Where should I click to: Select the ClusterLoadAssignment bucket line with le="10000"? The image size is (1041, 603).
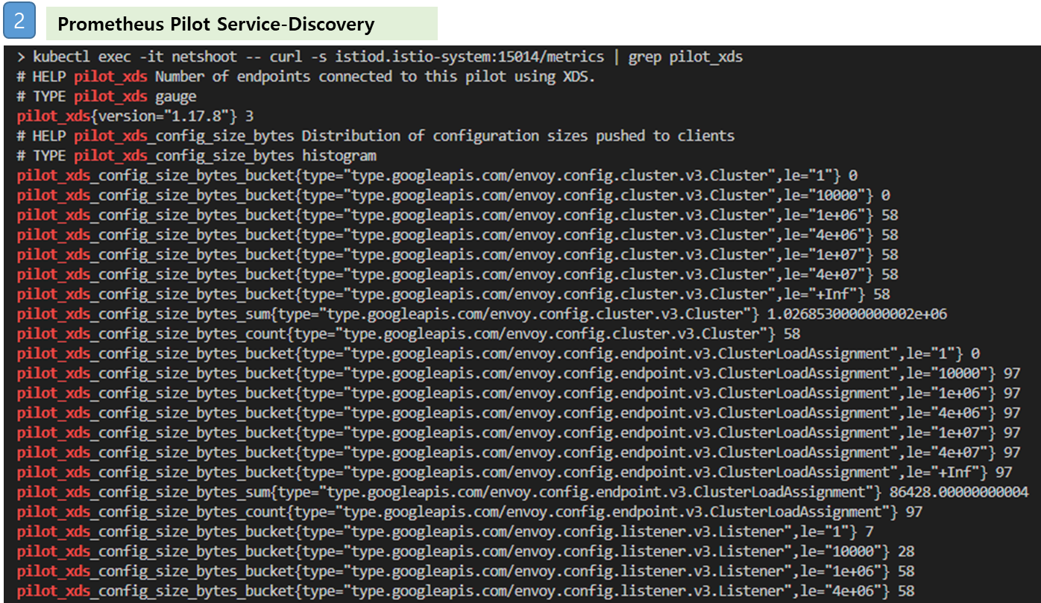click(x=518, y=373)
